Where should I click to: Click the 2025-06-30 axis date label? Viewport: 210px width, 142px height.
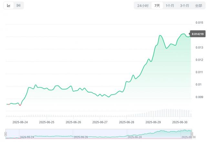click(180, 122)
